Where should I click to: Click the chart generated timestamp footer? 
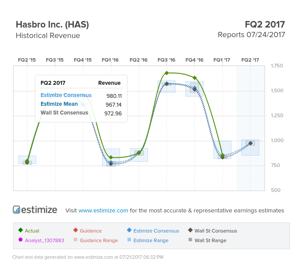coord(88,257)
